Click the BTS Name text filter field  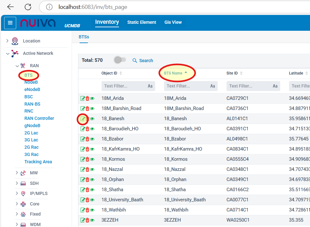pos(187,86)
